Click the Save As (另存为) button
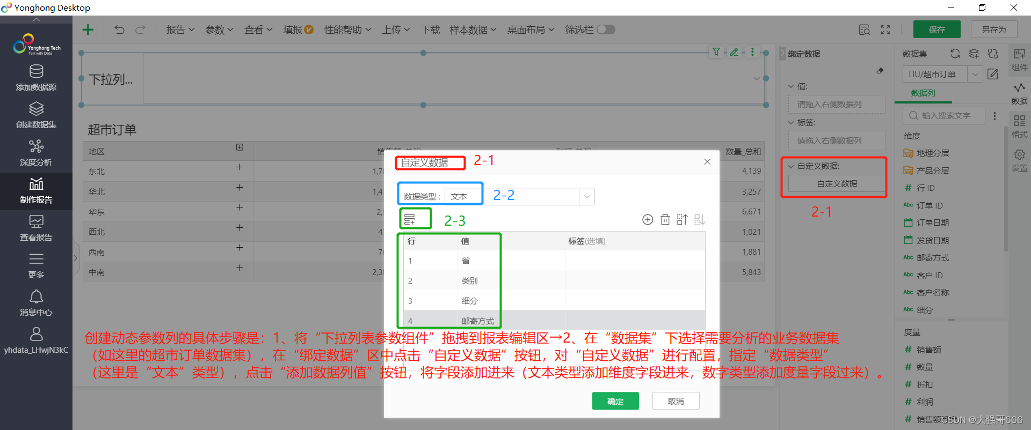This screenshot has height=430, width=1031. [x=994, y=29]
